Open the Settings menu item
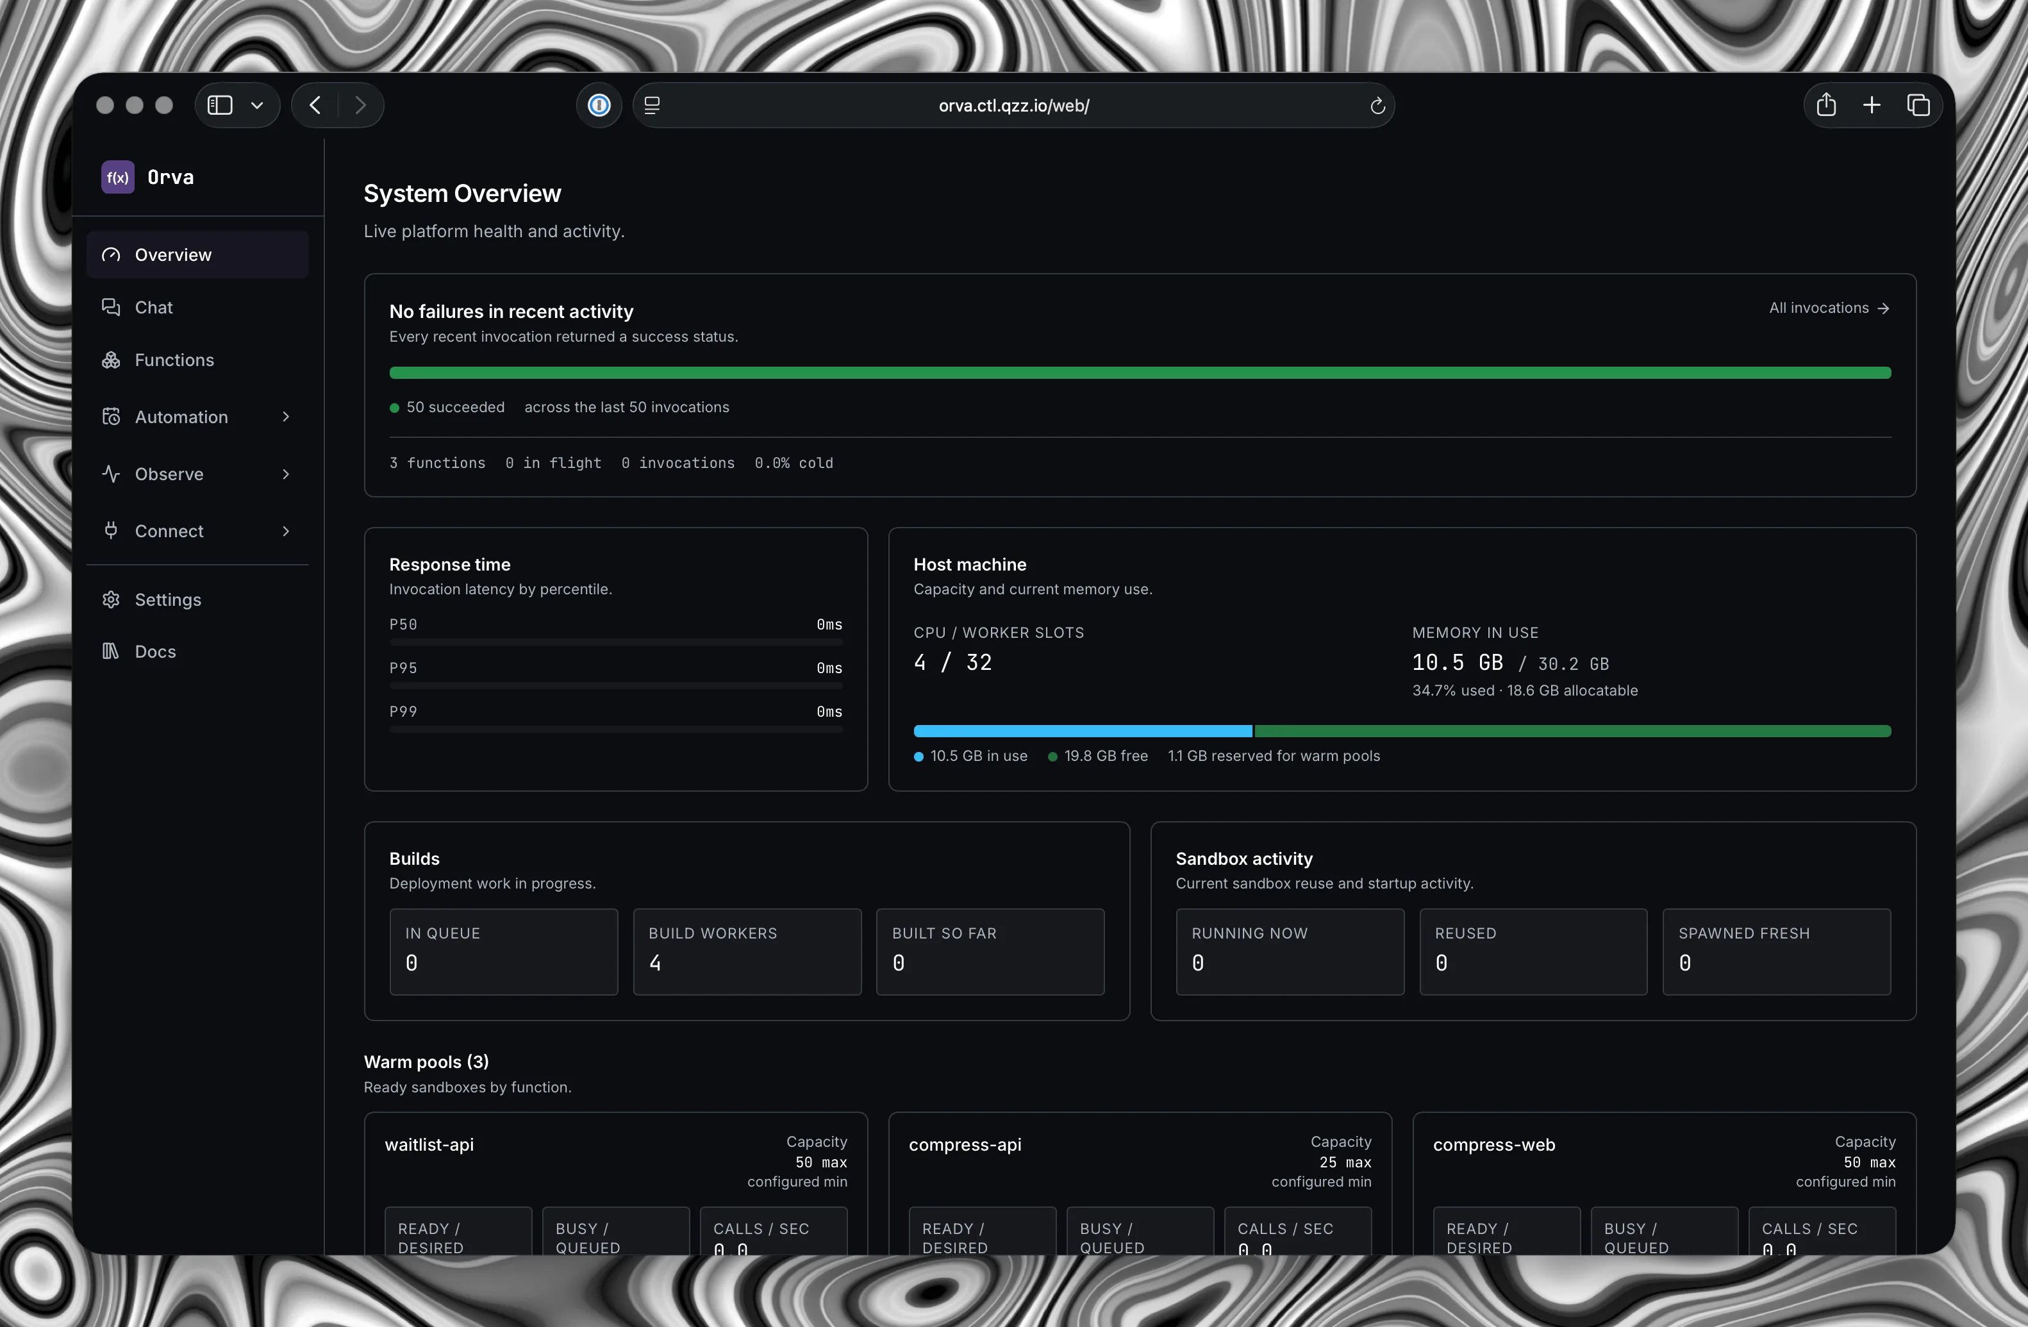Viewport: 2028px width, 1327px height. 197,600
